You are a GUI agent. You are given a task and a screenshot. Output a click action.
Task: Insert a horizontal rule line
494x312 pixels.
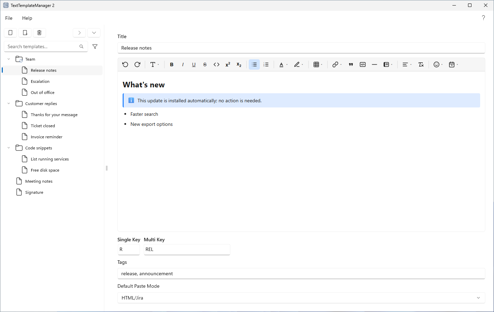(x=374, y=64)
